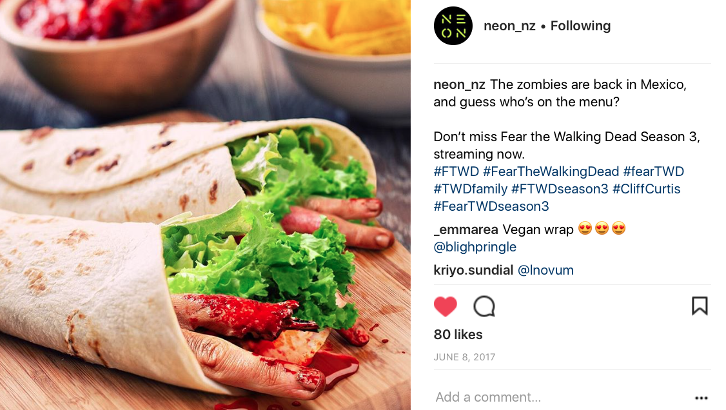Unlike the post with the red heart
726x410 pixels.
tap(446, 306)
